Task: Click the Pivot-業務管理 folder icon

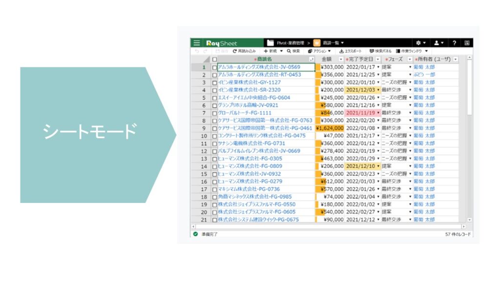Action: click(271, 43)
